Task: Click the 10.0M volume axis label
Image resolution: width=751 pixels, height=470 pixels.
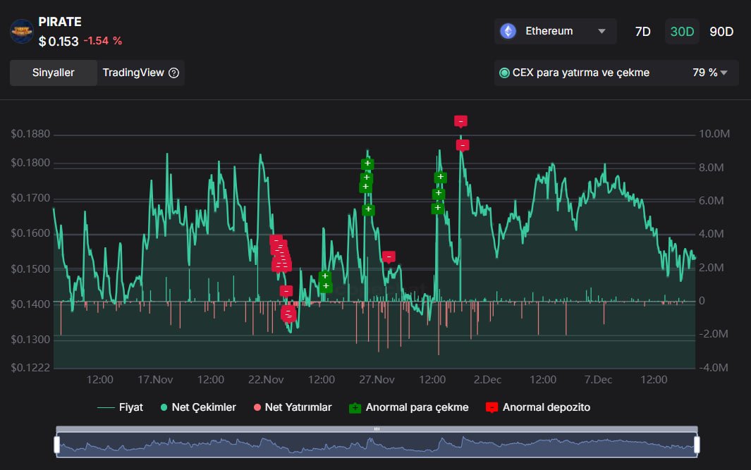Action: pyautogui.click(x=714, y=134)
